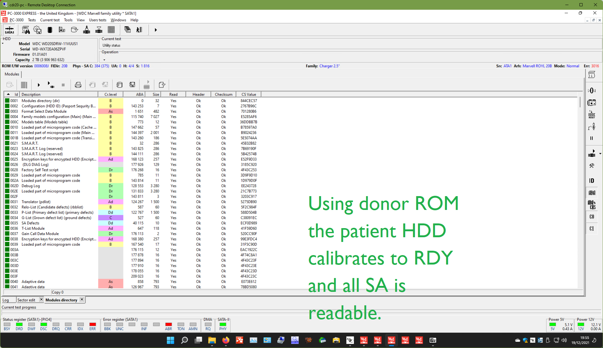The image size is (603, 348).
Task: Click the circuit board toolbar icon
Action: point(62,30)
